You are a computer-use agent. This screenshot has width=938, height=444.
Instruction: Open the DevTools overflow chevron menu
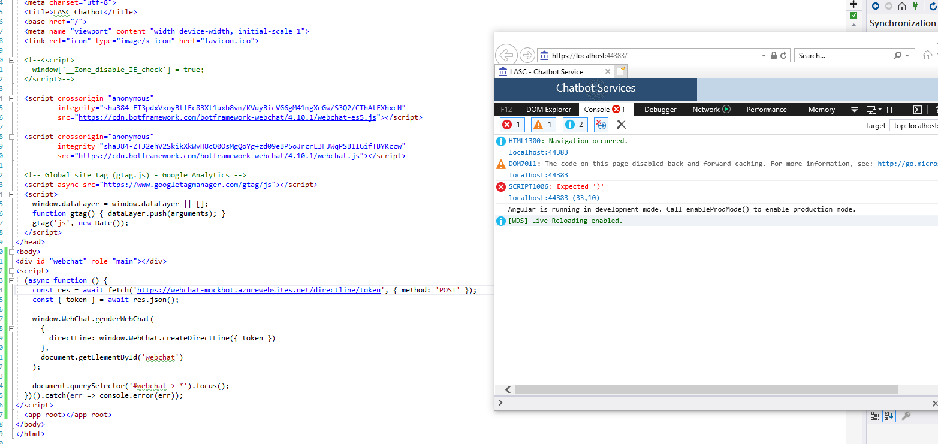[x=855, y=110]
